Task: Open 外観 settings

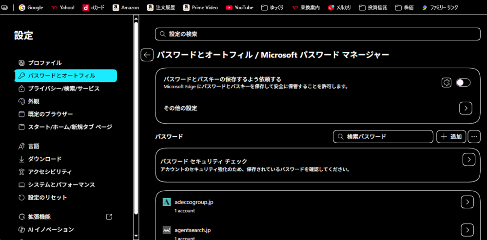Action: pyautogui.click(x=65, y=101)
